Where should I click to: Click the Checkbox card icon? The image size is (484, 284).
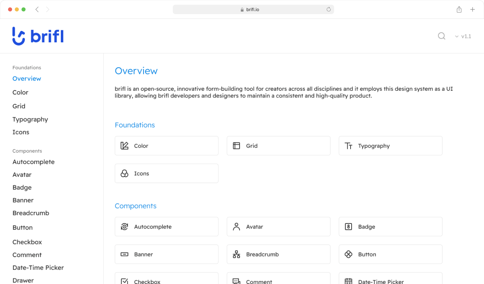(124, 281)
